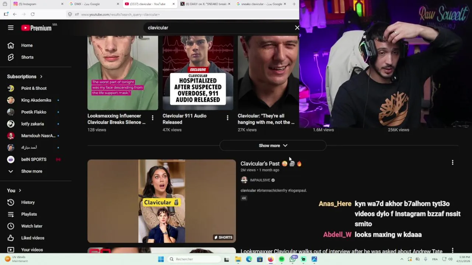
Task: Open Clavicular's Past video title
Action: pyautogui.click(x=271, y=163)
